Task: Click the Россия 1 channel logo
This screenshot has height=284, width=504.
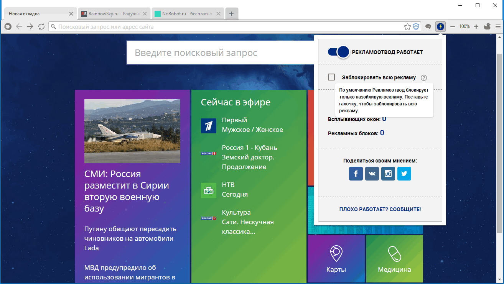Action: (x=209, y=153)
